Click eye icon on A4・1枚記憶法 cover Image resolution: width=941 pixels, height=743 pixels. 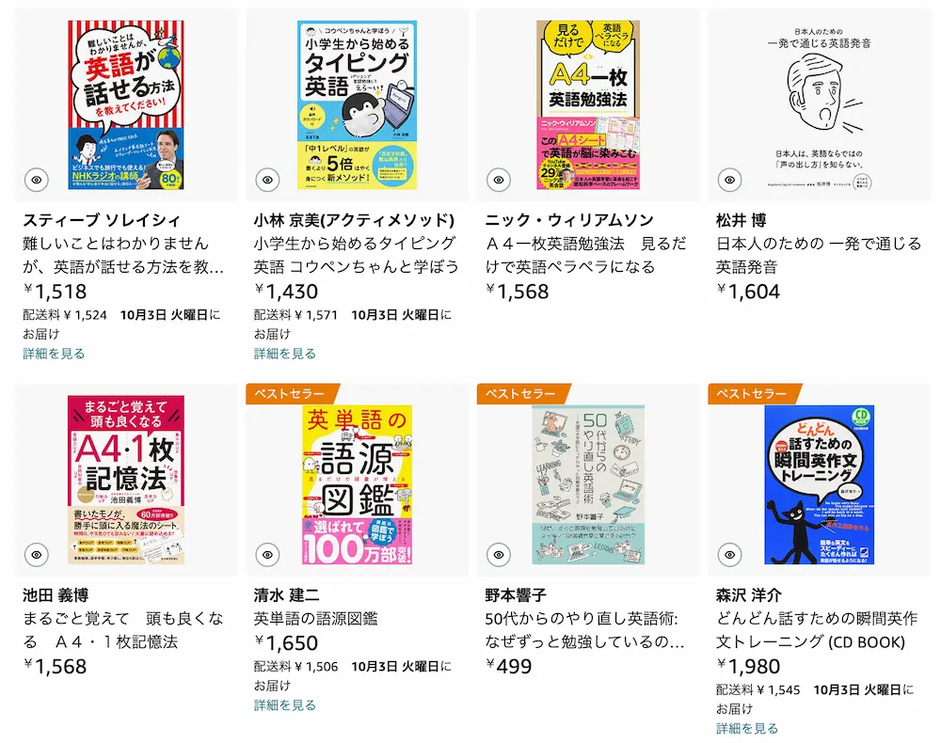click(x=37, y=555)
